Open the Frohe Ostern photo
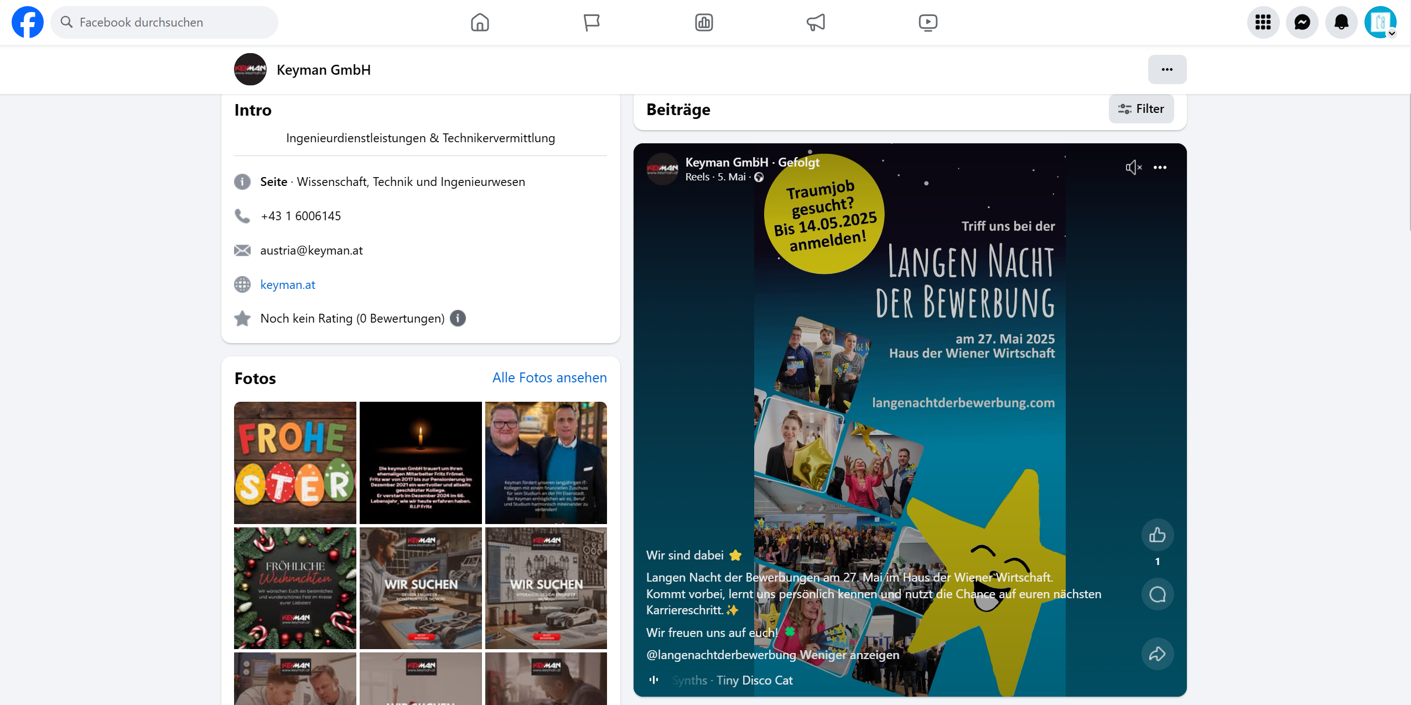The image size is (1411, 705). click(x=295, y=463)
